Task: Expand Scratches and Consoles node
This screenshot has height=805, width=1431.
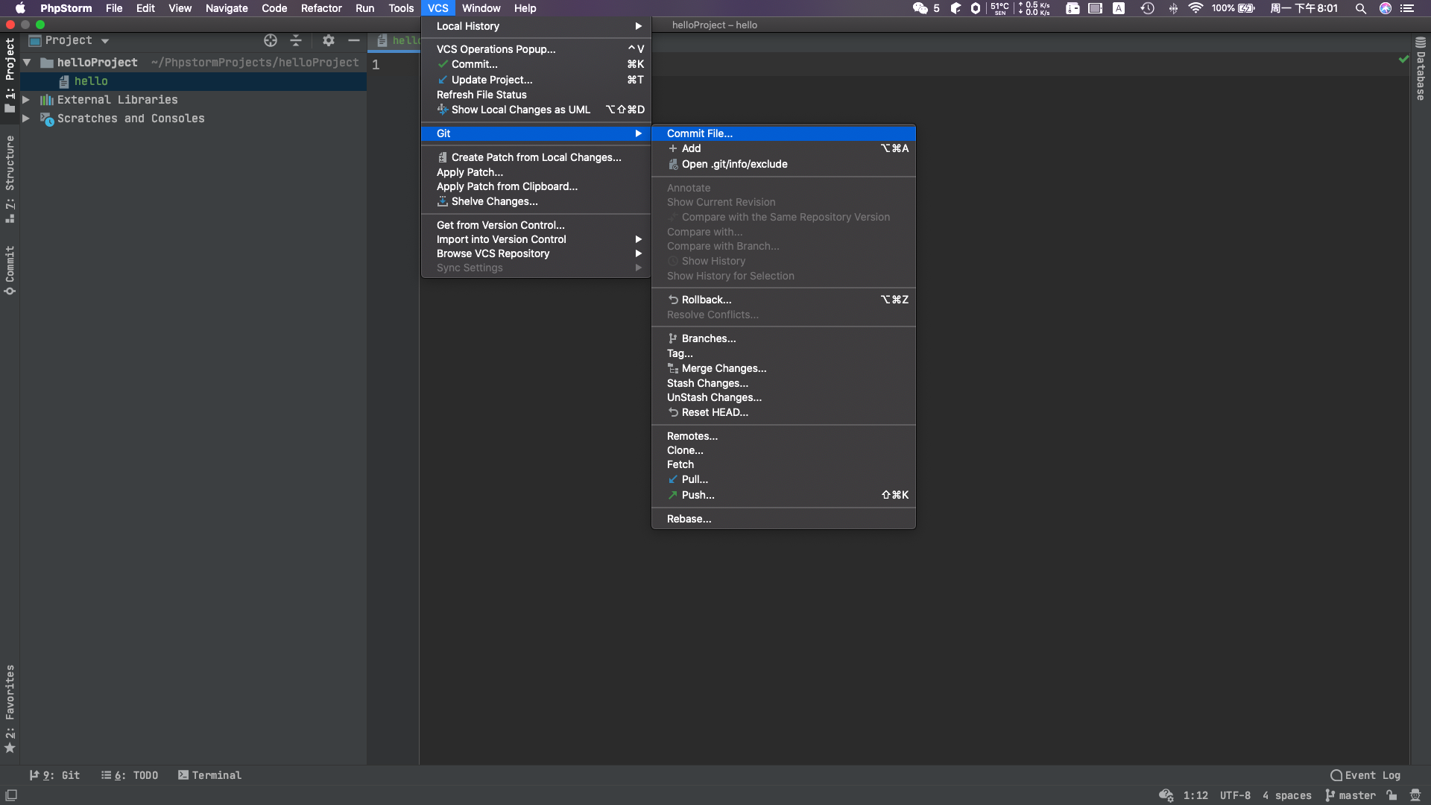Action: coord(25,119)
